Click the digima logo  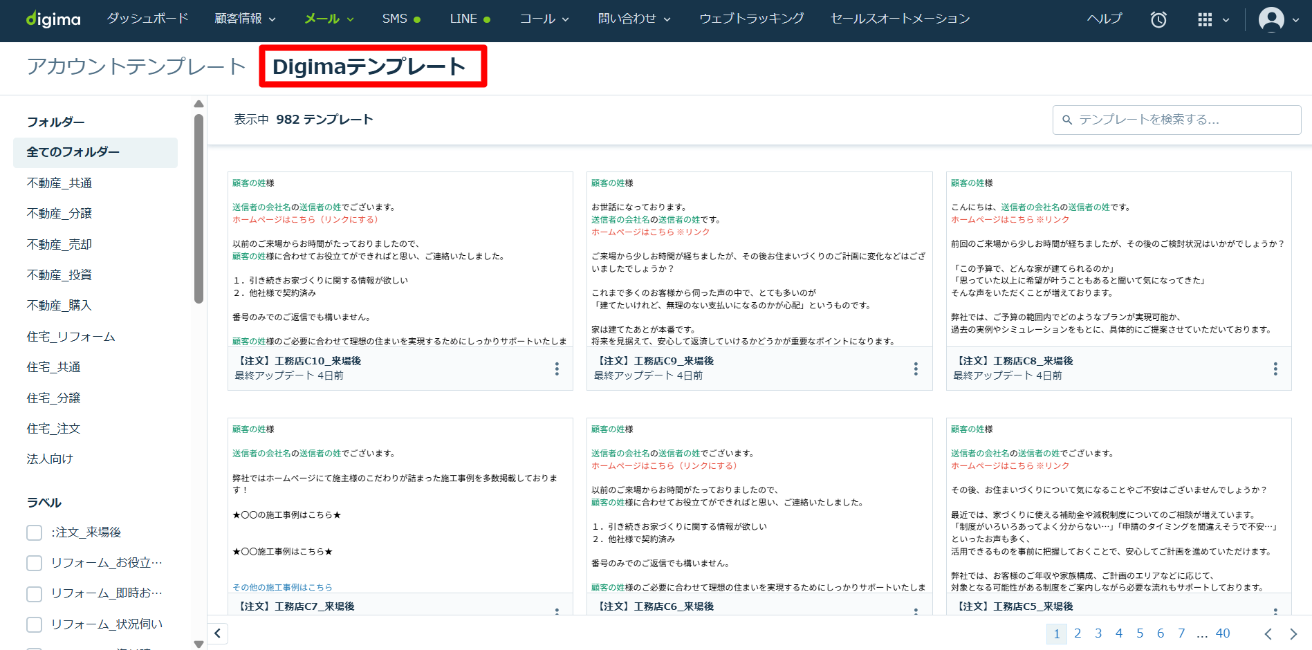click(53, 19)
